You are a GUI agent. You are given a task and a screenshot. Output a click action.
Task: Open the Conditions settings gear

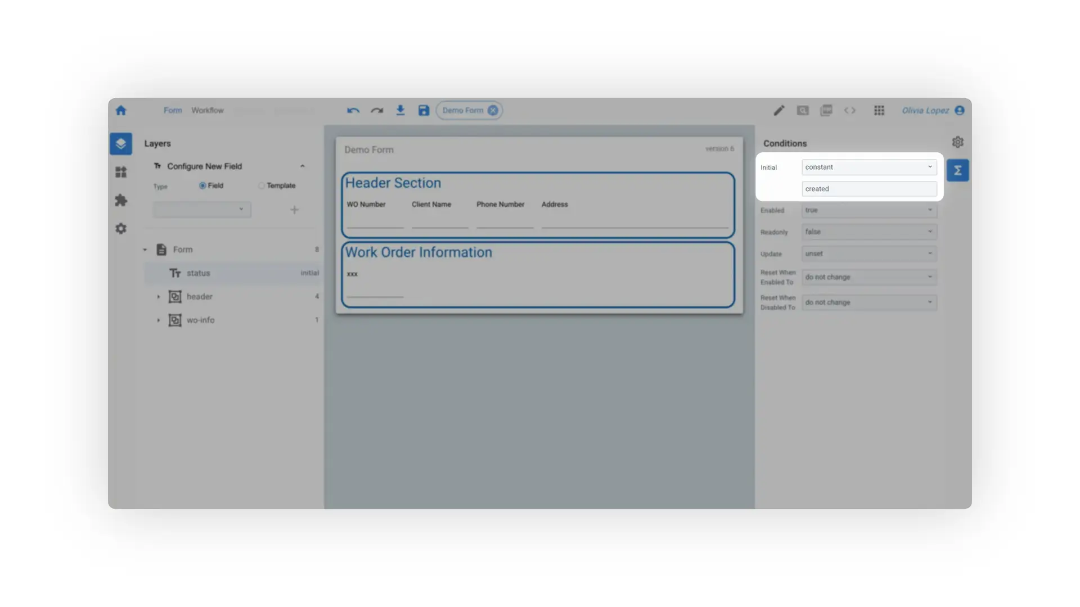pos(957,142)
